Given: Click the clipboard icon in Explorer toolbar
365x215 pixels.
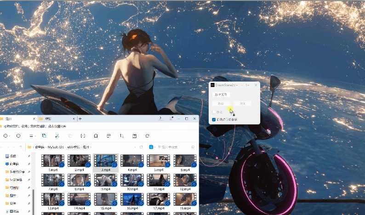Looking at the screenshot, I should [x=96, y=136].
